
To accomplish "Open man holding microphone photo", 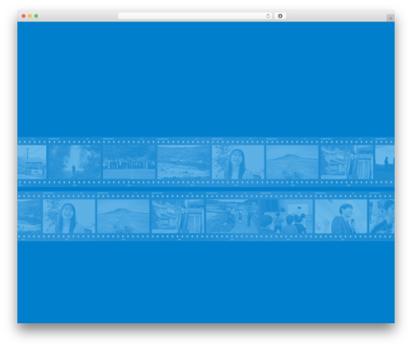I will click(341, 216).
